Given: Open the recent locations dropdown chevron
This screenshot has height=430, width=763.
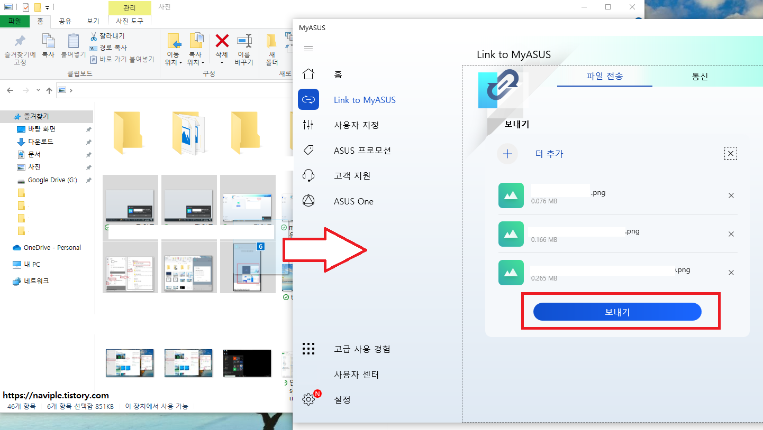Looking at the screenshot, I should [38, 90].
